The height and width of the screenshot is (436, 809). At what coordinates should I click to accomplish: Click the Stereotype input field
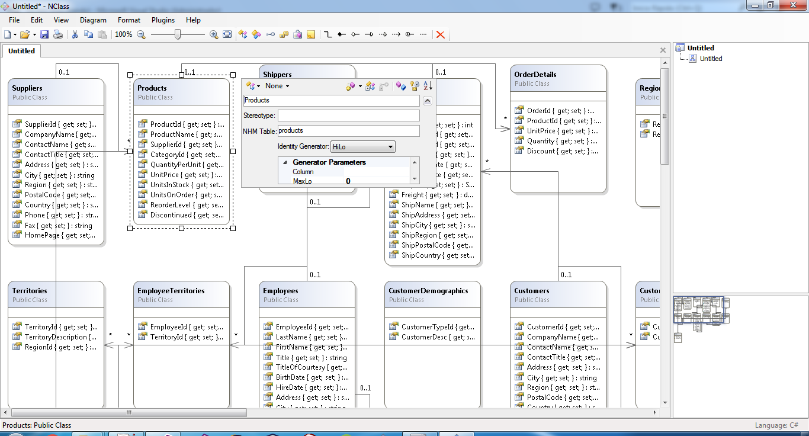pos(348,116)
